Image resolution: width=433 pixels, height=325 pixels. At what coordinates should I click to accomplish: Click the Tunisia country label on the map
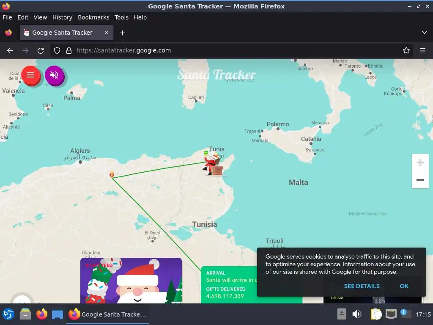tap(204, 224)
